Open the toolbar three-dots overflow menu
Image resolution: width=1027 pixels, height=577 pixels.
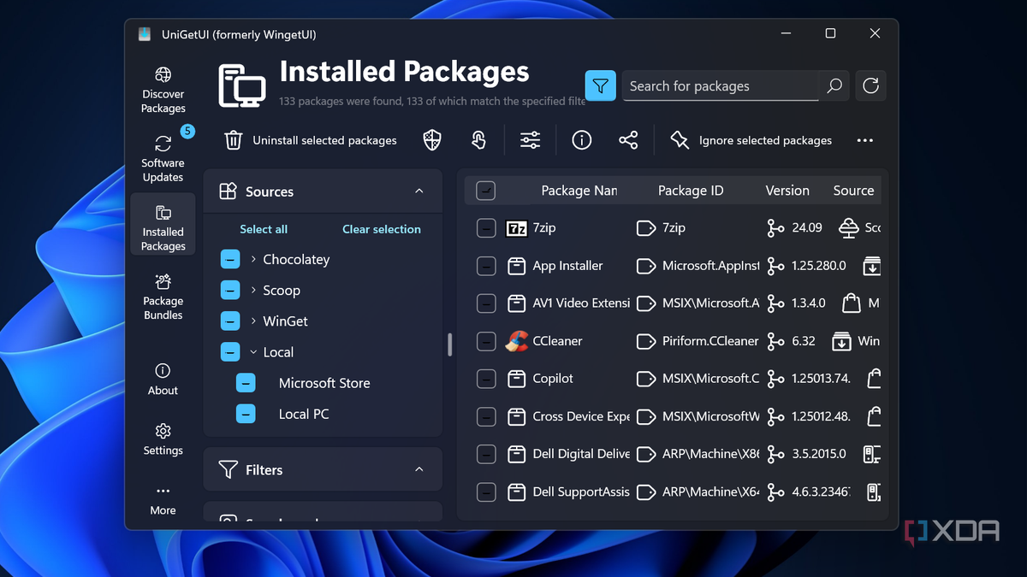[865, 140]
